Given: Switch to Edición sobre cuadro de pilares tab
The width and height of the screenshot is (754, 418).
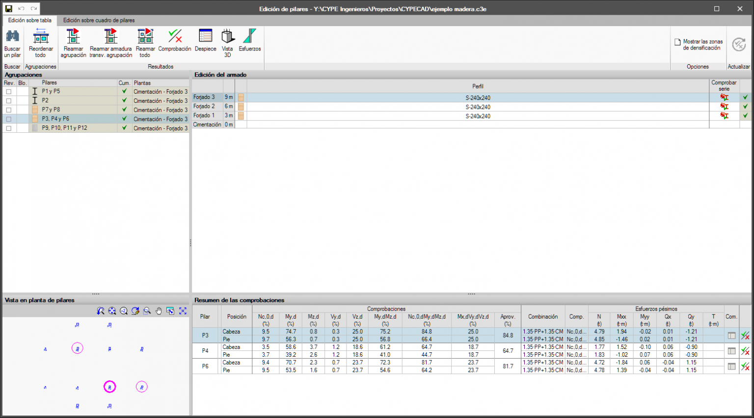Looking at the screenshot, I should 99,21.
